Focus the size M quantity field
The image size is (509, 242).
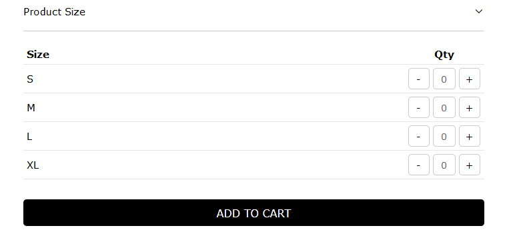(444, 107)
